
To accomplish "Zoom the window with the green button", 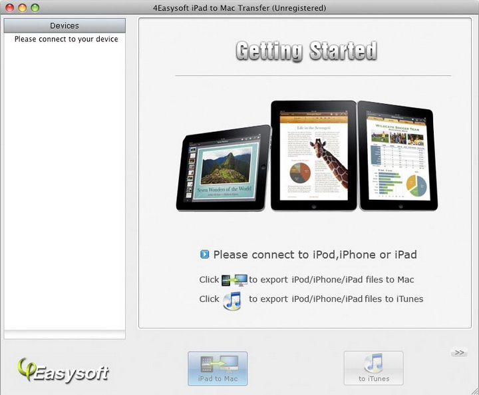I will 35,7.
